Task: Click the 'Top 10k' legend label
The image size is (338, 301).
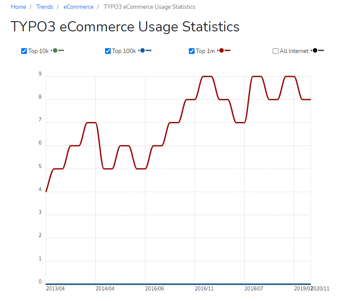Action: tap(38, 51)
